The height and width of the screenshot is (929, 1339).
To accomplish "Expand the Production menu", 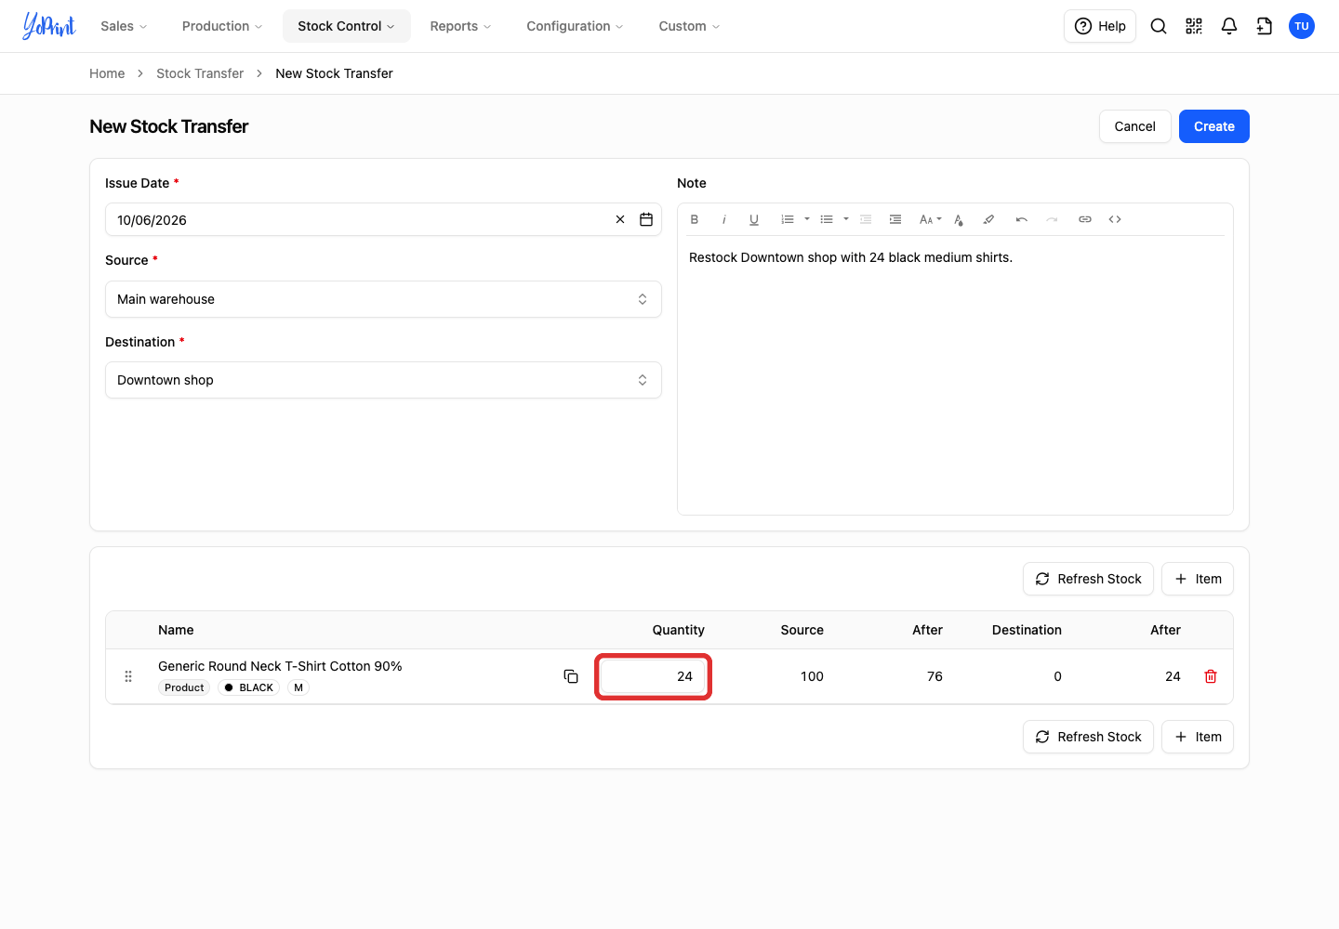I will coord(222,26).
